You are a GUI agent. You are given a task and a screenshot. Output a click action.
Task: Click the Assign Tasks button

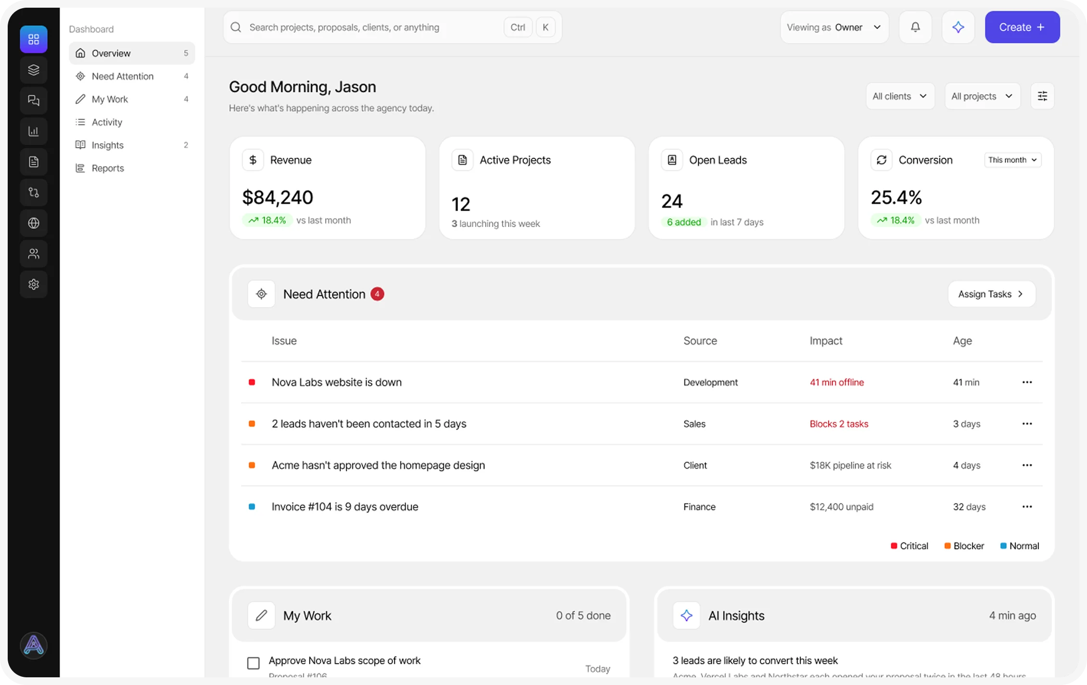(991, 294)
